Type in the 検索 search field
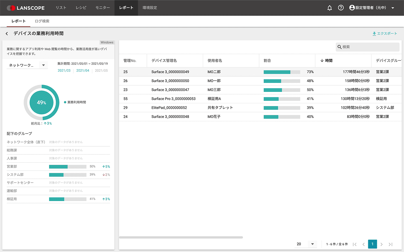The width and height of the screenshot is (404, 252). coord(368,47)
